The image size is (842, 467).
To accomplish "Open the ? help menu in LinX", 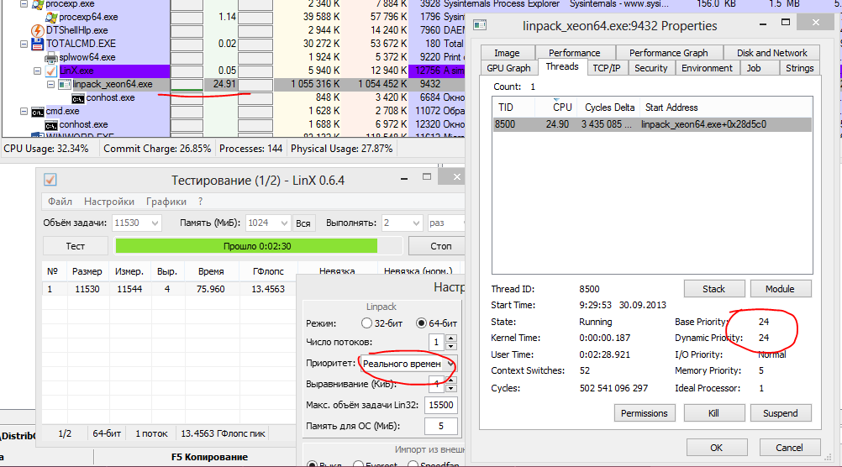I will pos(200,202).
